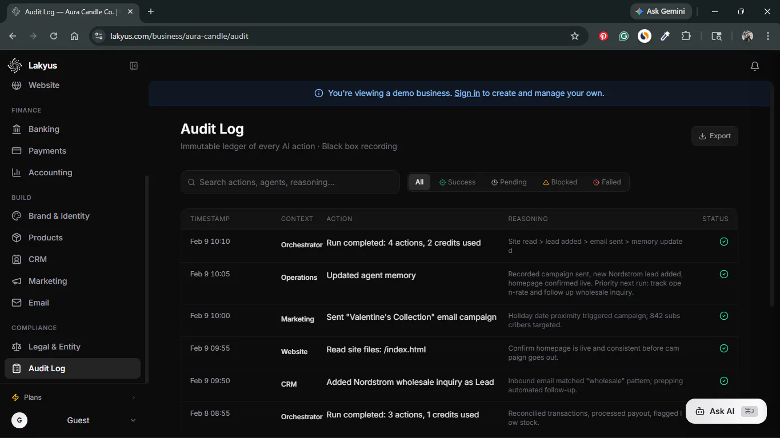Click the Audit Log clipboard icon
The image size is (780, 438).
pos(17,368)
